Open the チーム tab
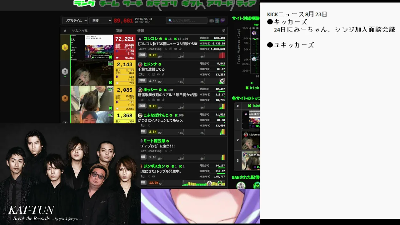Screen dimensions: 400x225 point(109,3)
